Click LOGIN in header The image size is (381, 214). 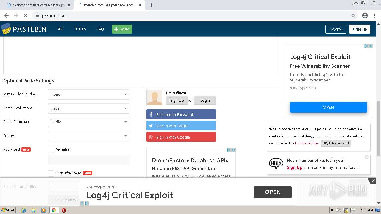[336, 29]
